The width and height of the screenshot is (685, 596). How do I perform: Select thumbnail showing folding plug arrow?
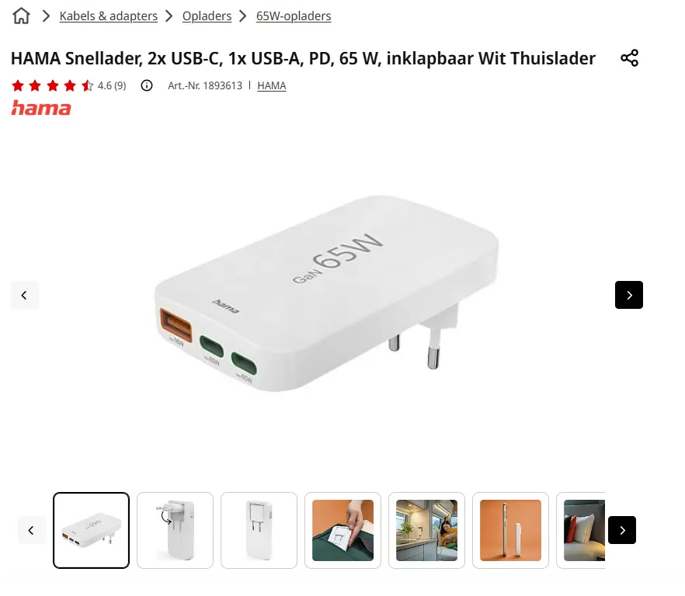(x=176, y=531)
